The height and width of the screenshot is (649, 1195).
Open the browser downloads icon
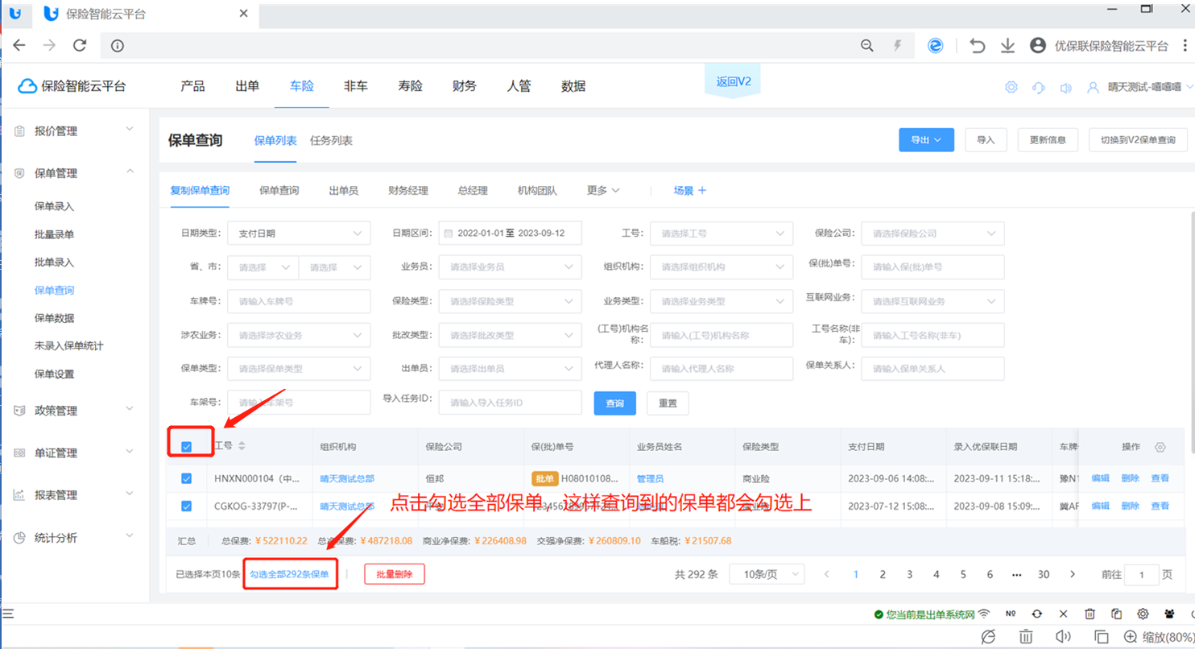1007,46
